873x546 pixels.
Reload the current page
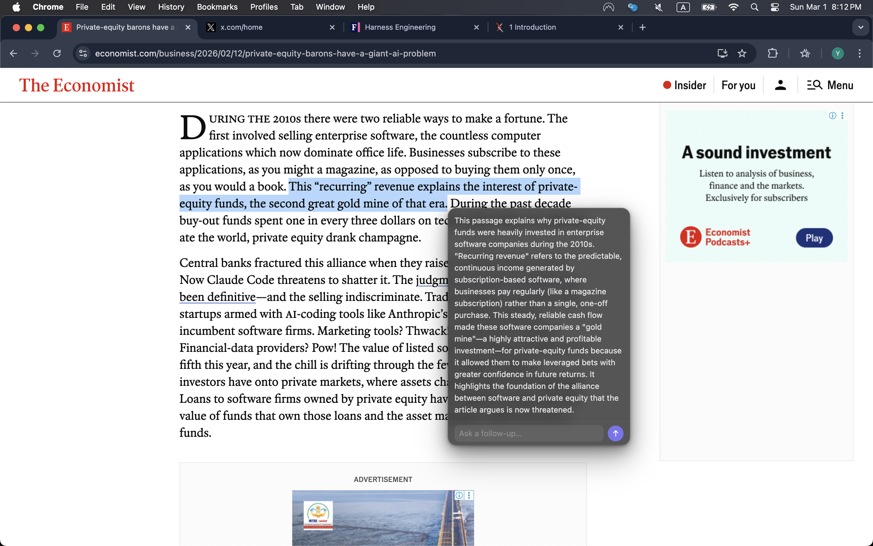coord(57,53)
